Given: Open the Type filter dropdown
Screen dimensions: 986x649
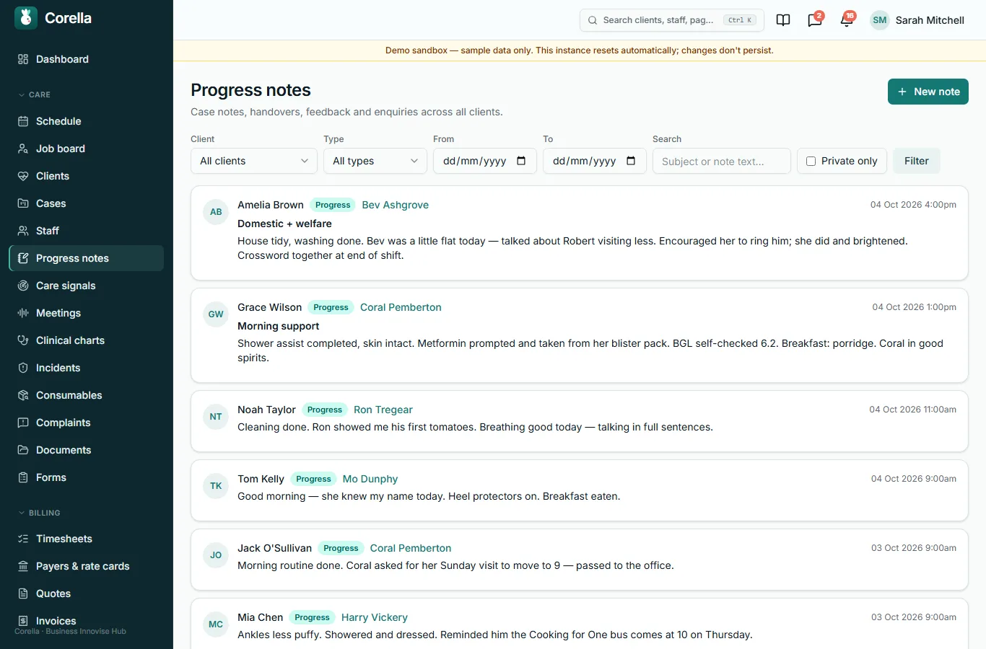Looking at the screenshot, I should (x=375, y=161).
